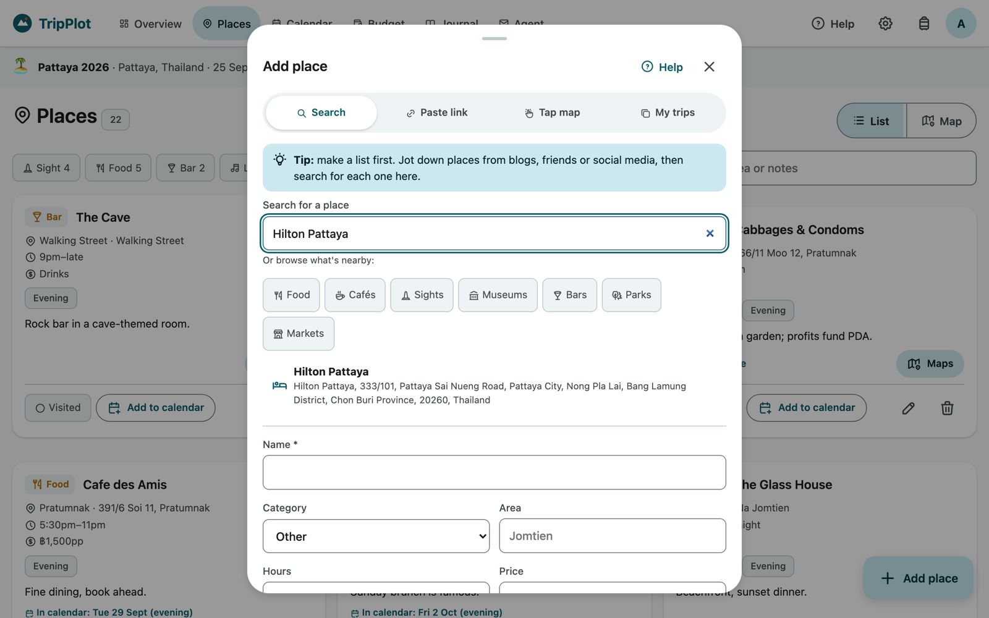Viewport: 989px width, 618px height.
Task: Click In calendar: Fri 2 Oct link
Action: [427, 612]
